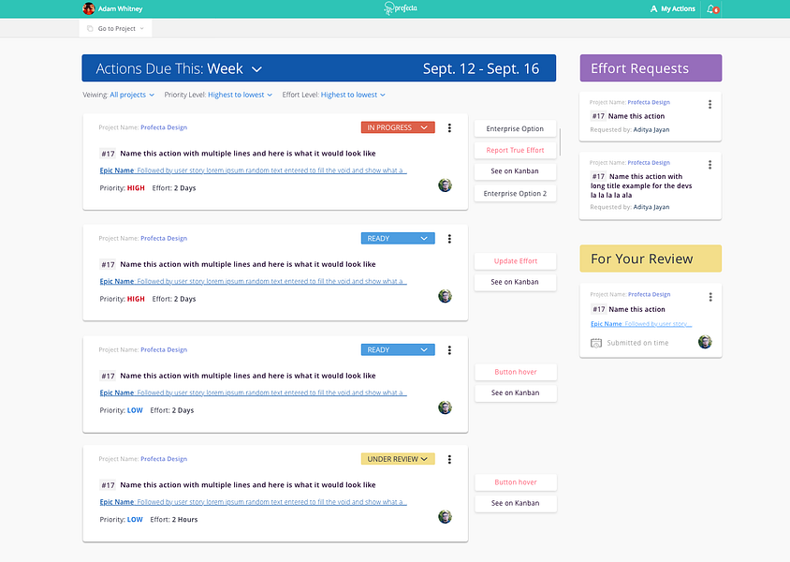The height and width of the screenshot is (562, 790).
Task: Open the notifications bell icon
Action: 712,9
